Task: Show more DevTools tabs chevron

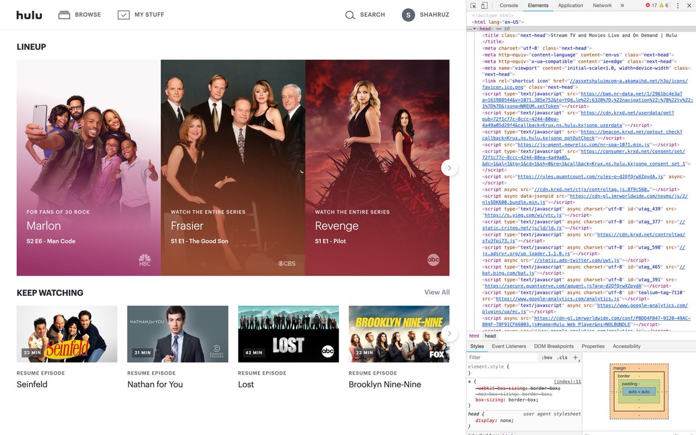Action: click(x=622, y=5)
